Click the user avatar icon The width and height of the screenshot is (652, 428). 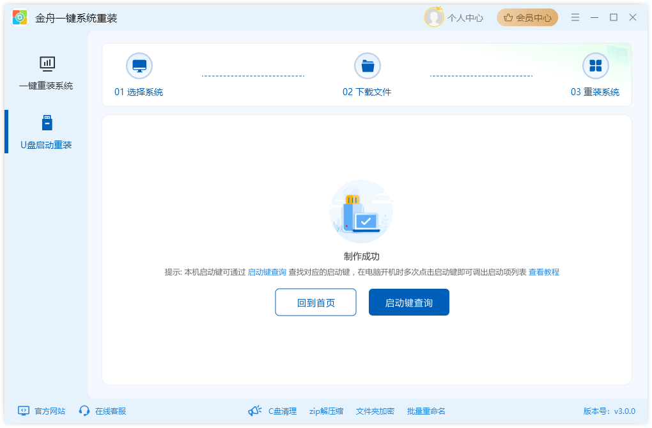pos(433,17)
